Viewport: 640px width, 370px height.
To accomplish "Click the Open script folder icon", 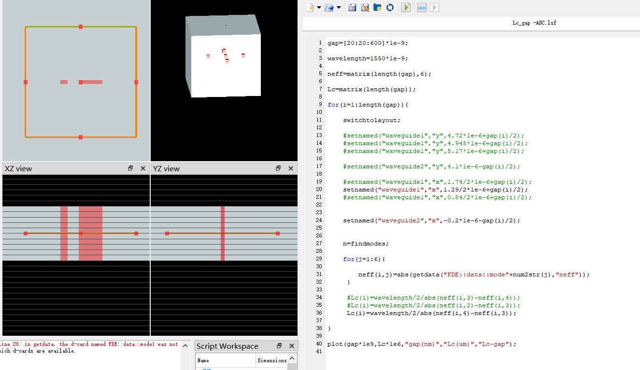I will click(x=329, y=7).
